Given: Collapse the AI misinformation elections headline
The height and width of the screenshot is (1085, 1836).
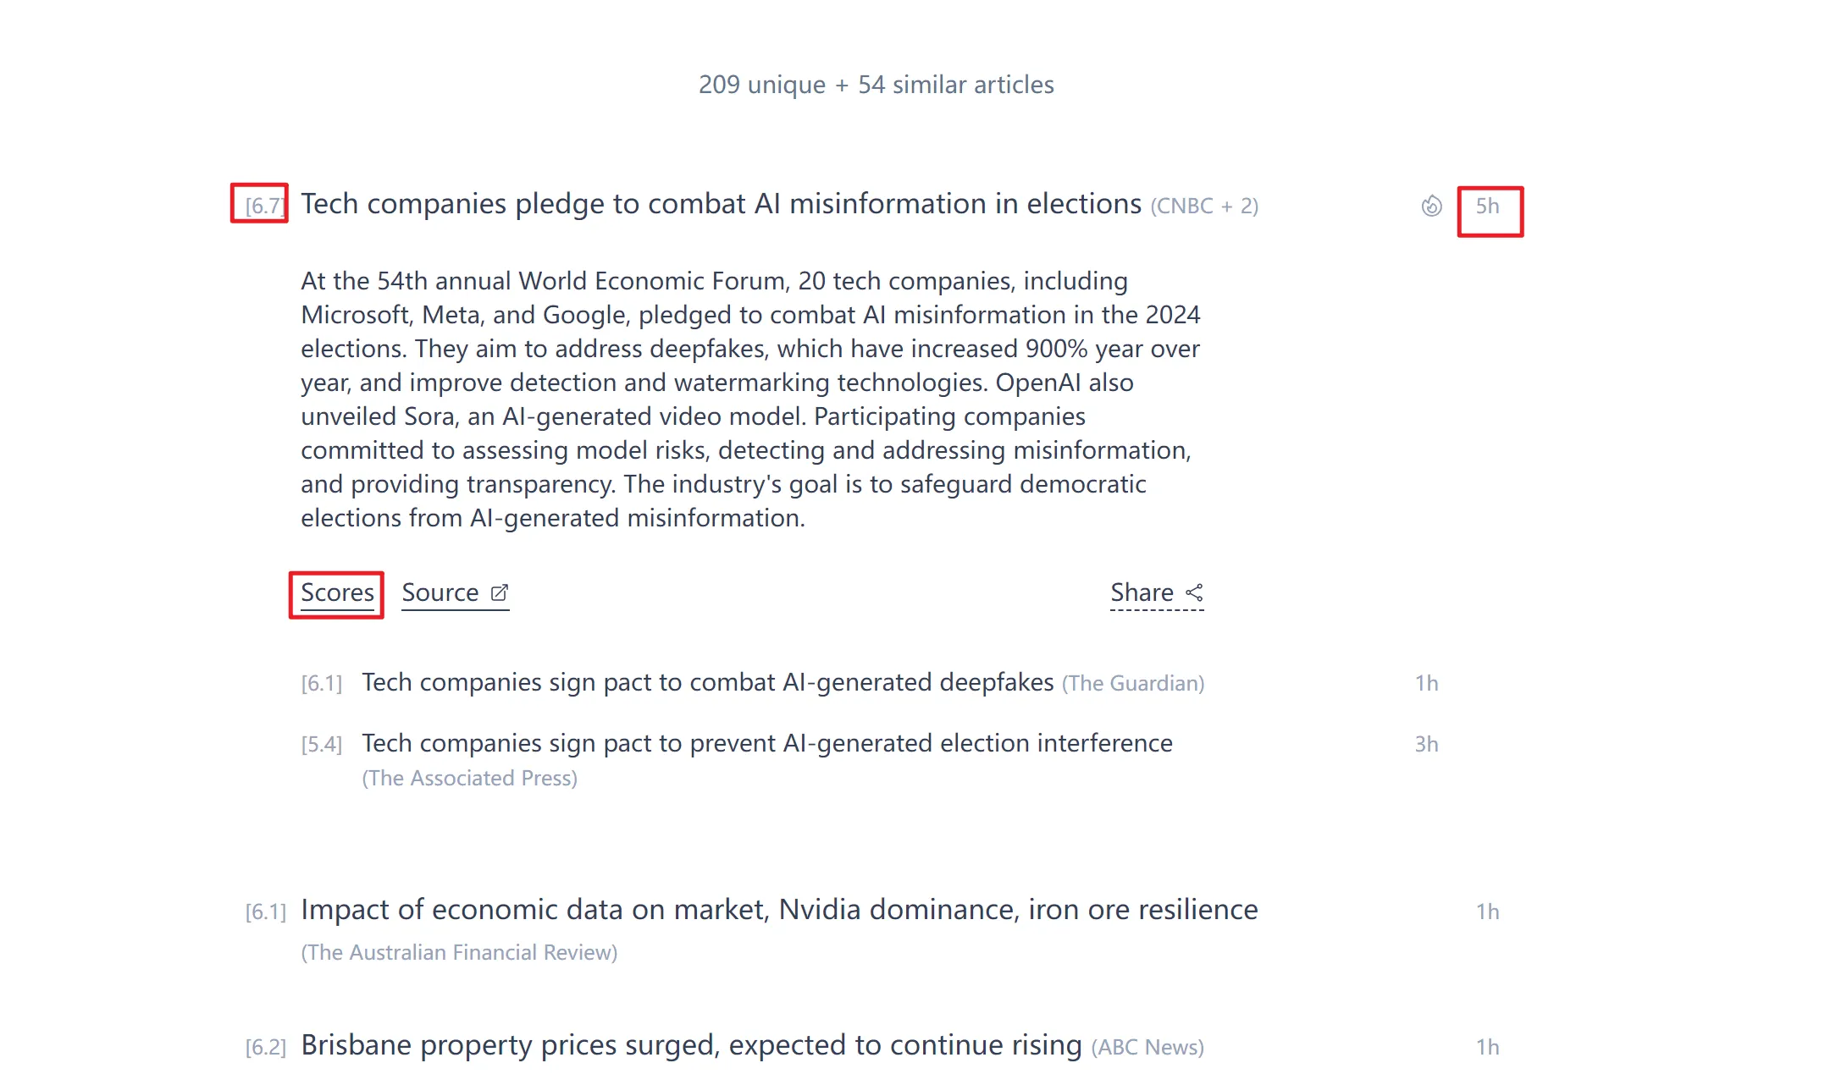Looking at the screenshot, I should [x=721, y=204].
